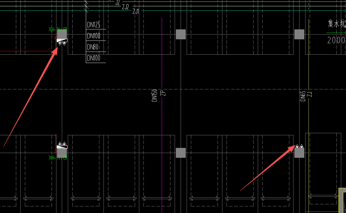Pick the double-triangle symbol near DN65 pipe
The height and width of the screenshot is (213, 346).
(x=299, y=146)
